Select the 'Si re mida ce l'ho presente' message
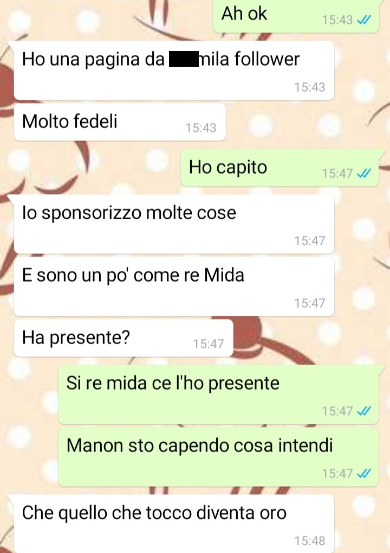This screenshot has height=553, width=390. pyautogui.click(x=218, y=395)
